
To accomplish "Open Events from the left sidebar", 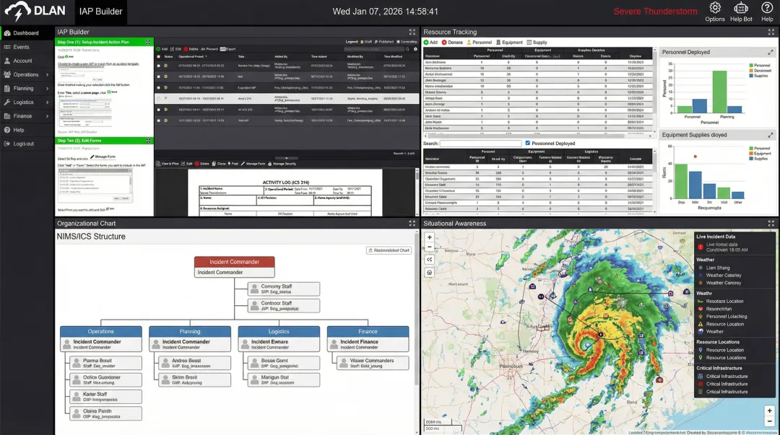I will (22, 47).
